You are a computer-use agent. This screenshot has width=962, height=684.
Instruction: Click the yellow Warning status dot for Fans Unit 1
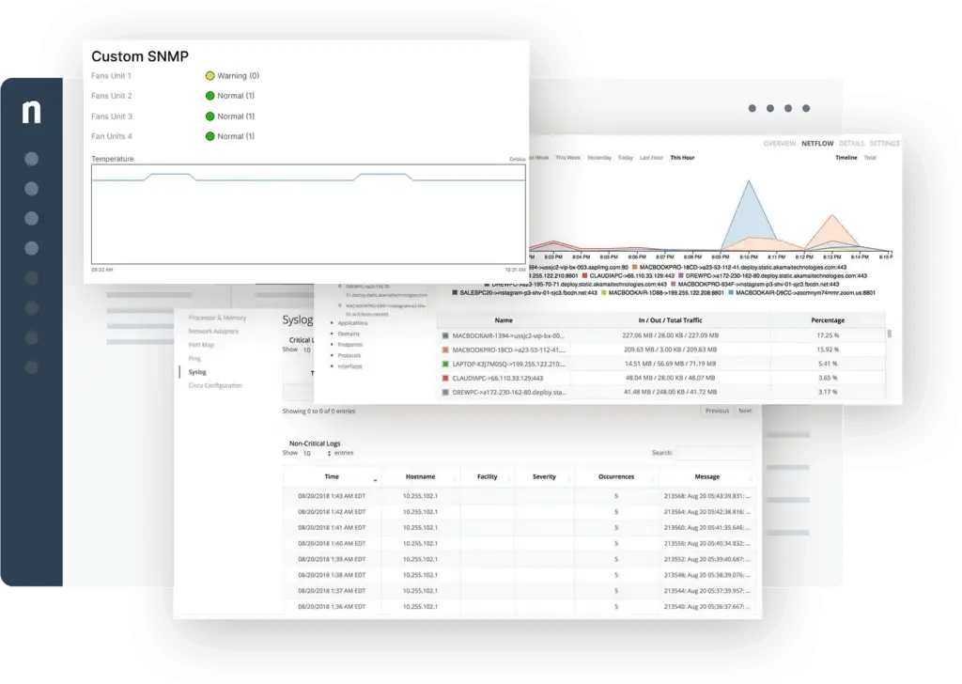tap(209, 76)
